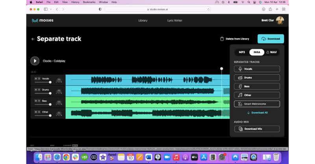Go back in Safari

click(57, 9)
